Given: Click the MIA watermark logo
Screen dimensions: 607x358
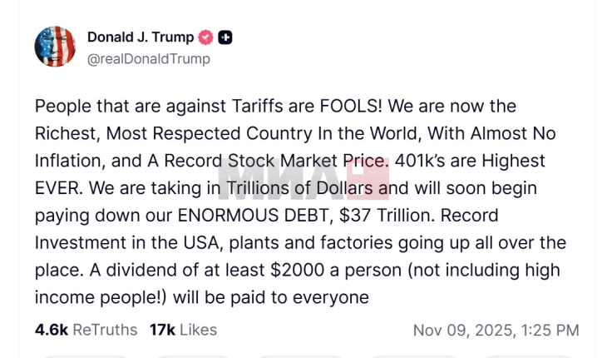Looking at the screenshot, I should tap(303, 178).
